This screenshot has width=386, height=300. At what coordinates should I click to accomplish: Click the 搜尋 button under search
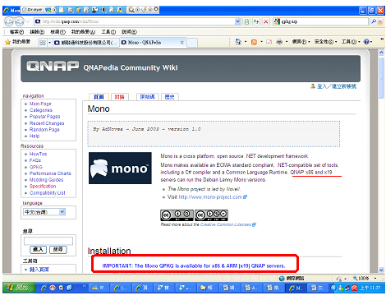tap(58, 250)
